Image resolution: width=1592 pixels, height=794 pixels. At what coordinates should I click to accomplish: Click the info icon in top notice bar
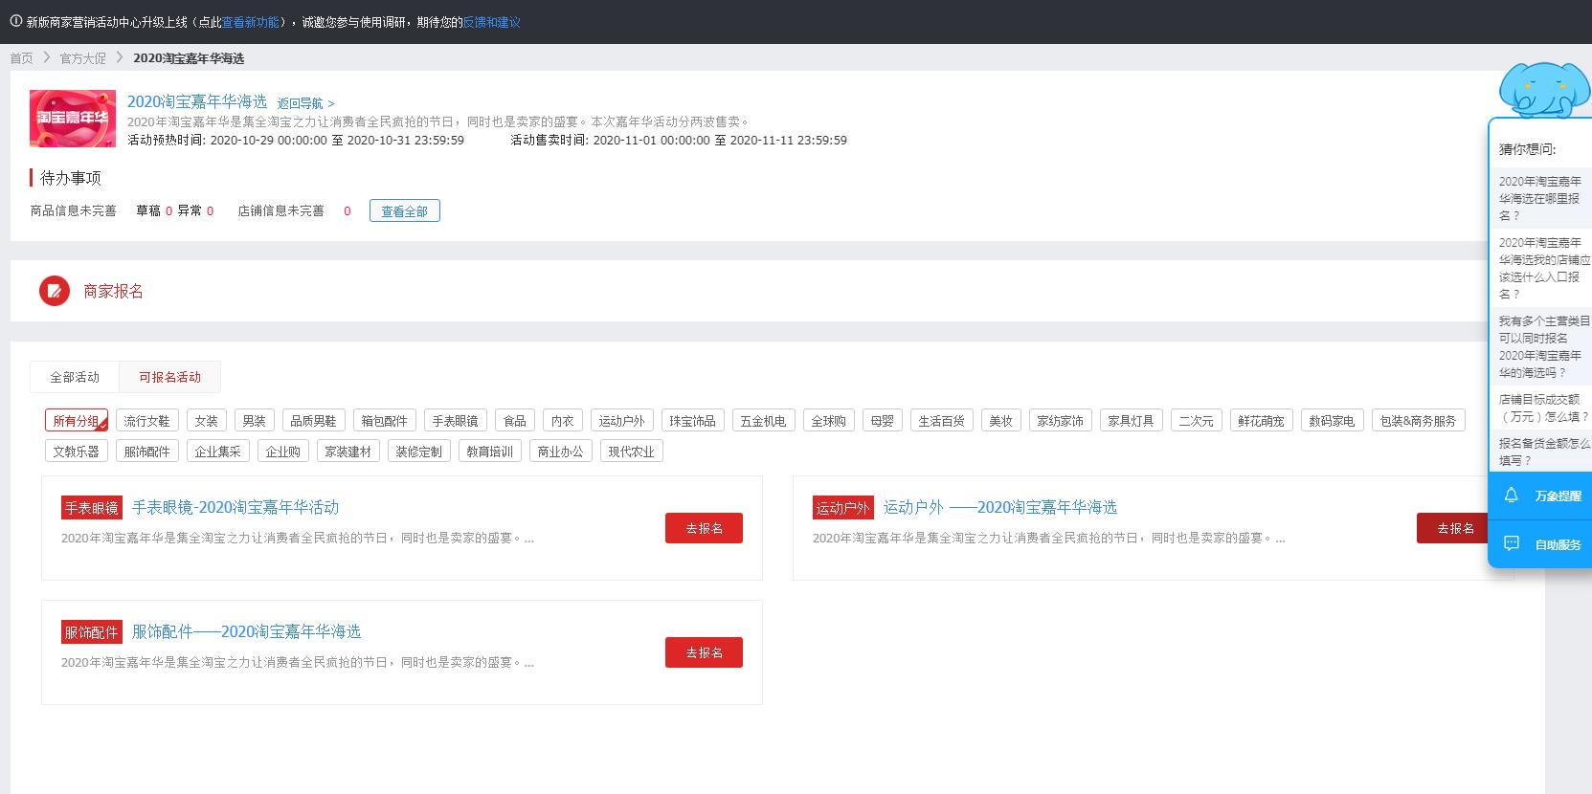[16, 21]
